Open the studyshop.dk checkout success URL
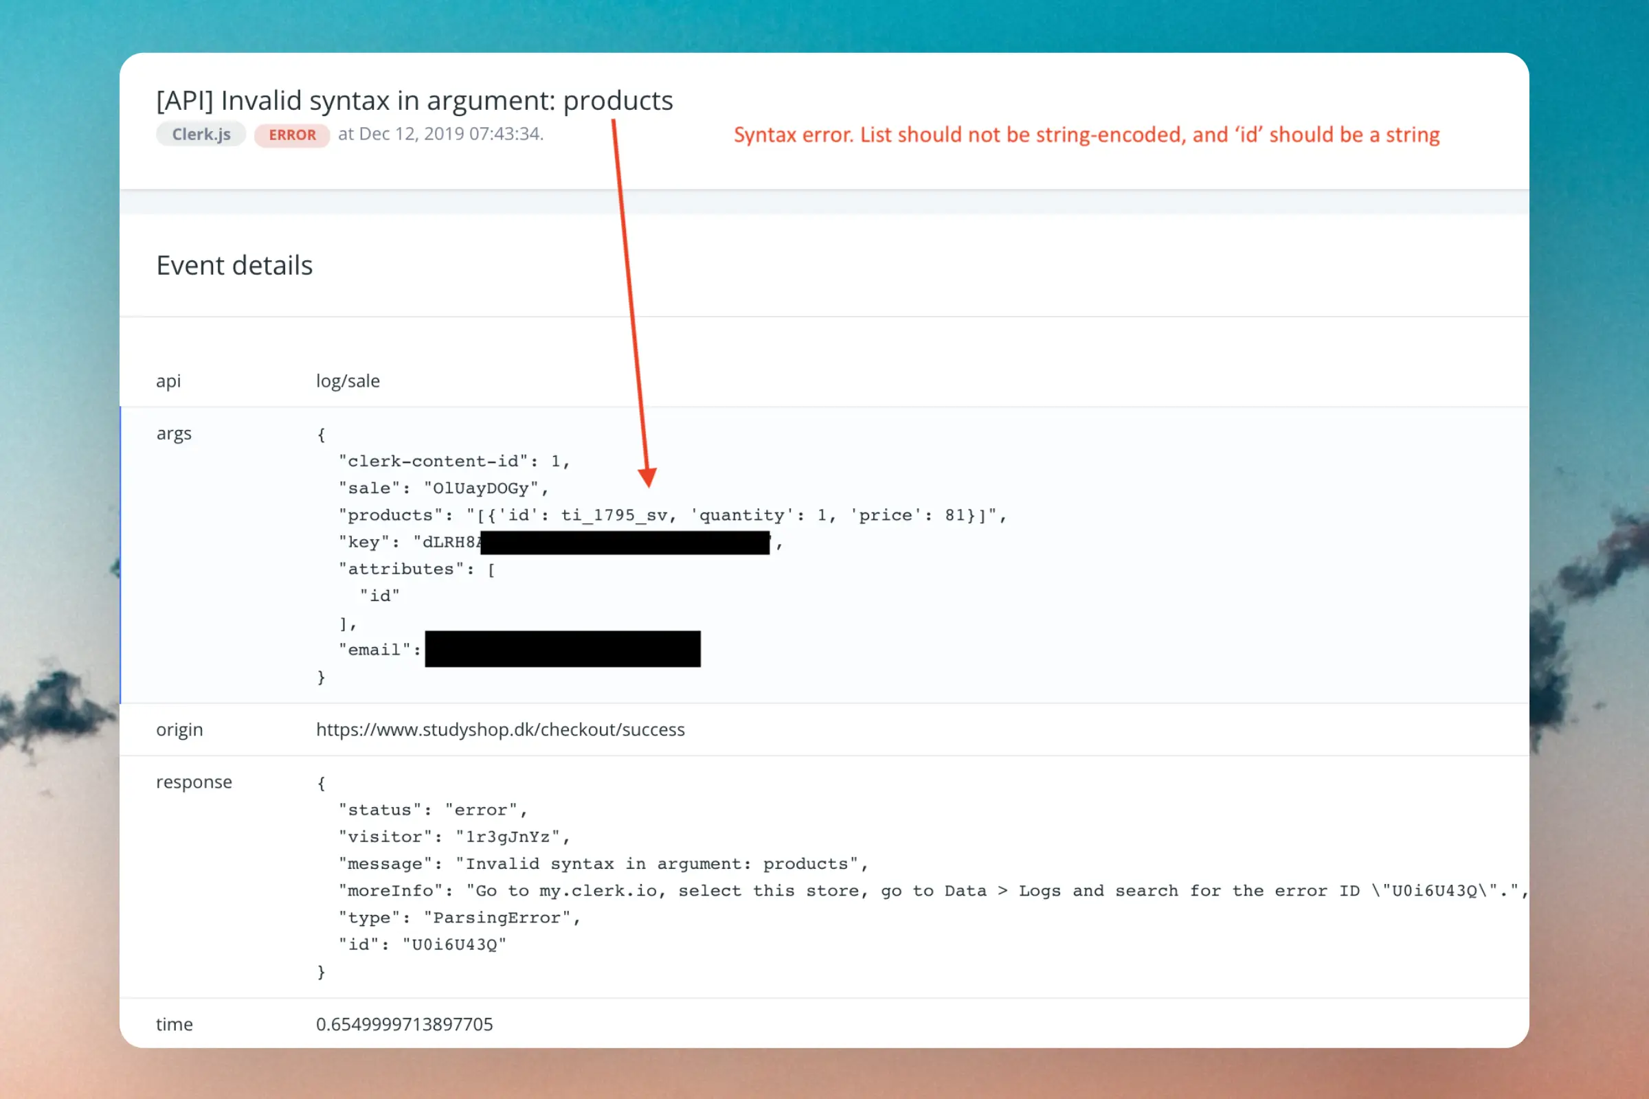This screenshot has width=1649, height=1099. pyautogui.click(x=500, y=729)
